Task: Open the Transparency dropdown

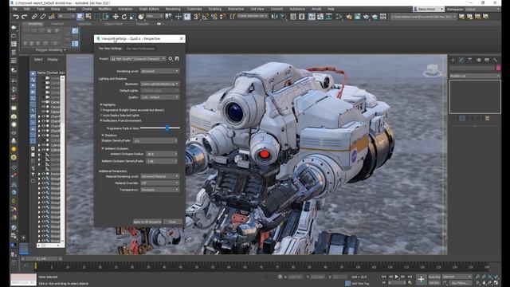Action: (x=159, y=190)
